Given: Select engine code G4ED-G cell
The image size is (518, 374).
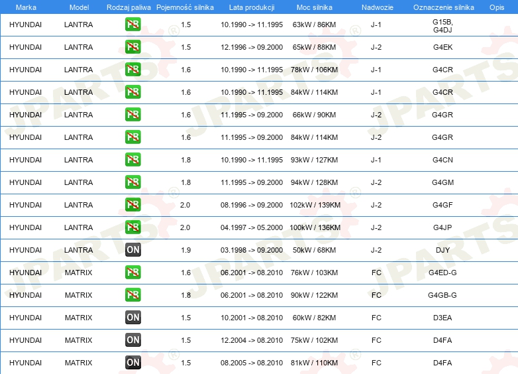Looking at the screenshot, I should pyautogui.click(x=442, y=273).
